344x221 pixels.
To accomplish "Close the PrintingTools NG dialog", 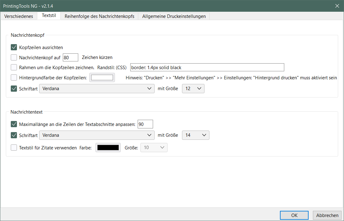I will pos(337,5).
